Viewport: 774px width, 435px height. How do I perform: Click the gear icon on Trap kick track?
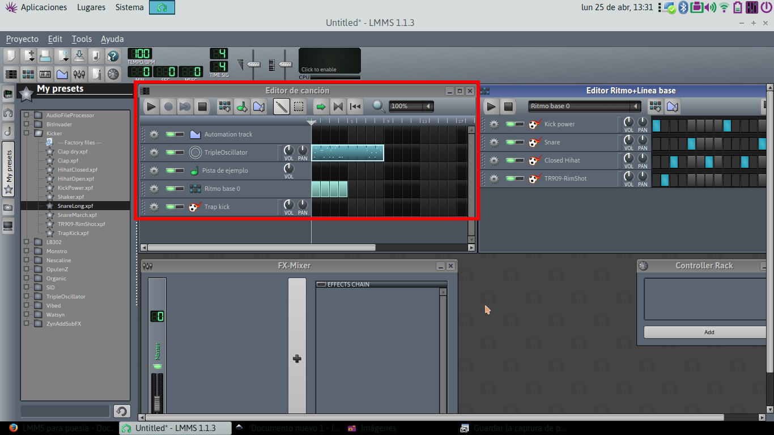[x=154, y=207]
